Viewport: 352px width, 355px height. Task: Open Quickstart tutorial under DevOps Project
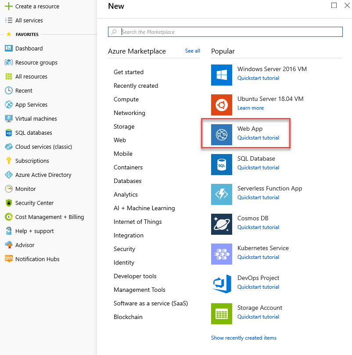point(258,287)
